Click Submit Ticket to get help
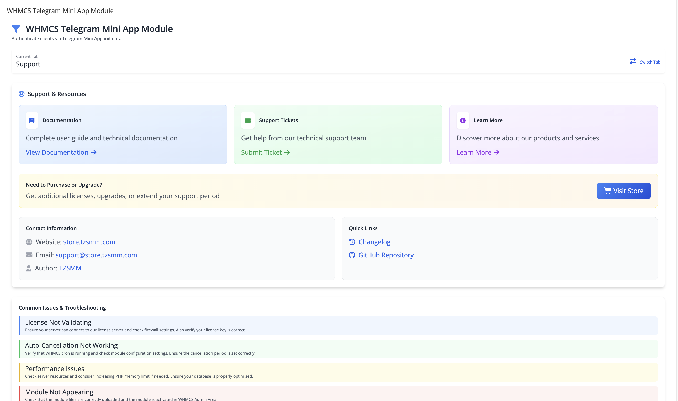Image resolution: width=678 pixels, height=401 pixels. (x=261, y=152)
